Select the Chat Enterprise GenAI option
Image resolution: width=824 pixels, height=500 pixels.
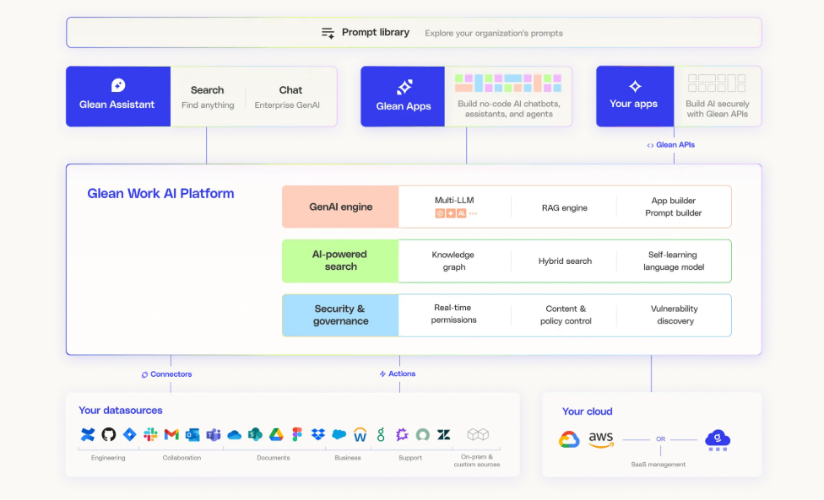click(287, 97)
